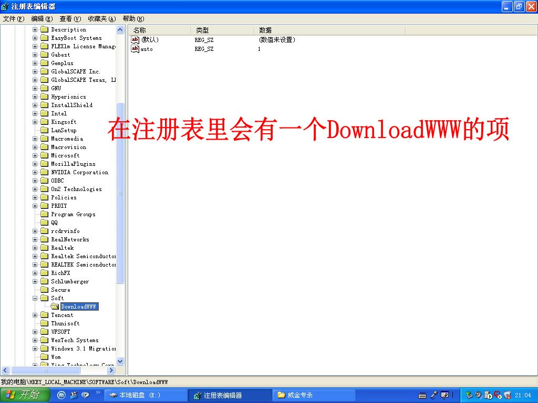The width and height of the screenshot is (538, 403).
Task: Select the rcdrvinfo key
Action: tap(66, 231)
